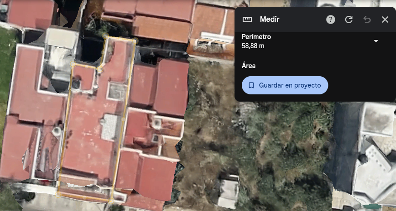Select the inner notch vertex of polygon
Viewport: 396px width, 211px height.
pyautogui.click(x=100, y=69)
